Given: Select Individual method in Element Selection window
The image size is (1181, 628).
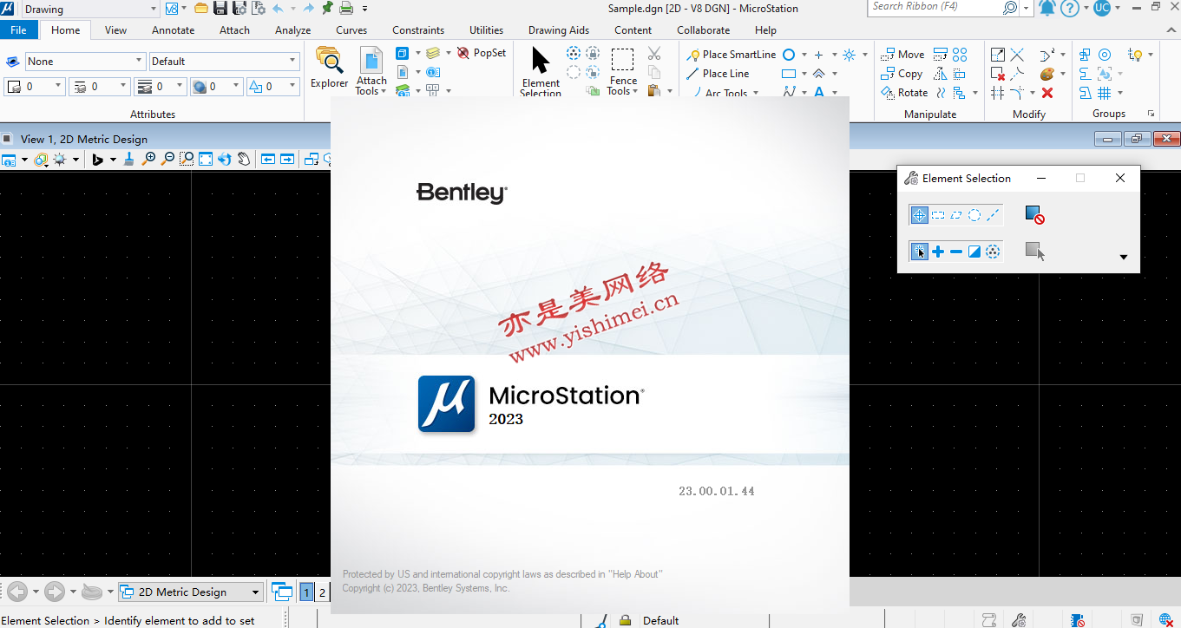Looking at the screenshot, I should tap(919, 215).
